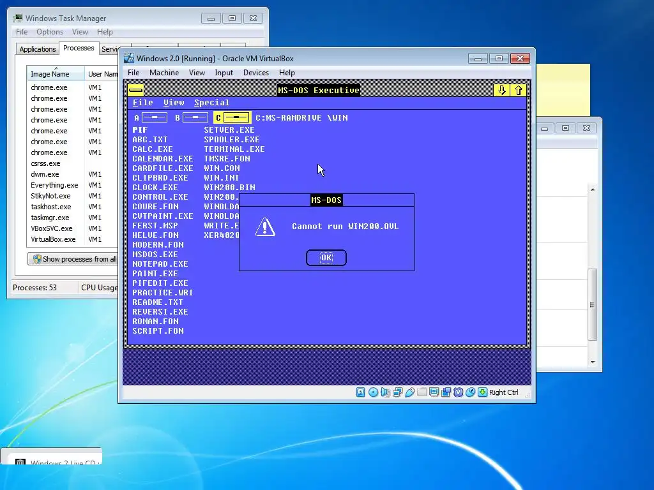Screen dimensions: 654x490
Task: Select TERMINAL.EXE in the file list
Action: (x=234, y=149)
